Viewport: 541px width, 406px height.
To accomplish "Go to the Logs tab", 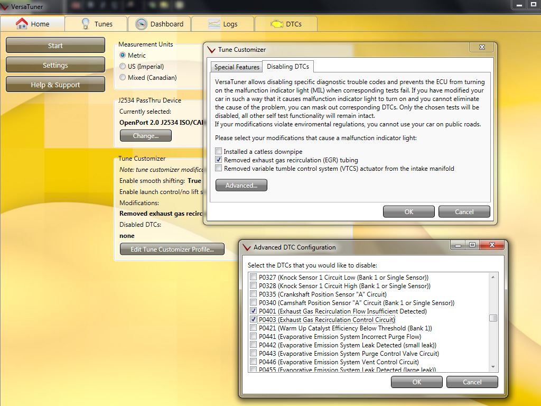I will point(222,24).
